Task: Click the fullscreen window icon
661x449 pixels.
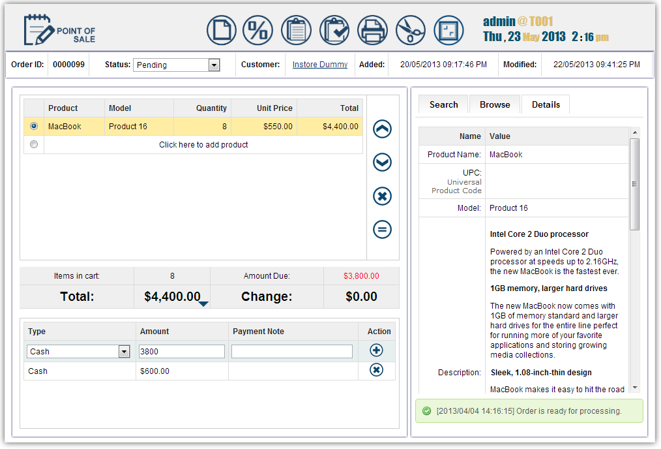Action: point(448,31)
